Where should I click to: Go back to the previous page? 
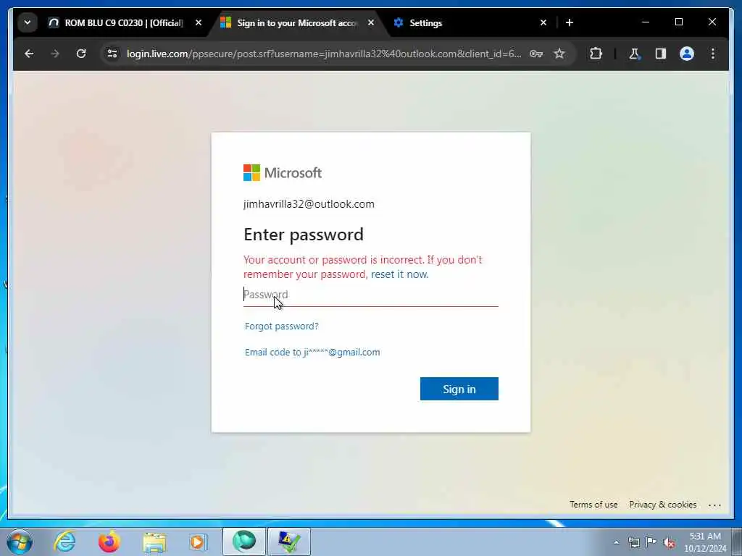29,54
